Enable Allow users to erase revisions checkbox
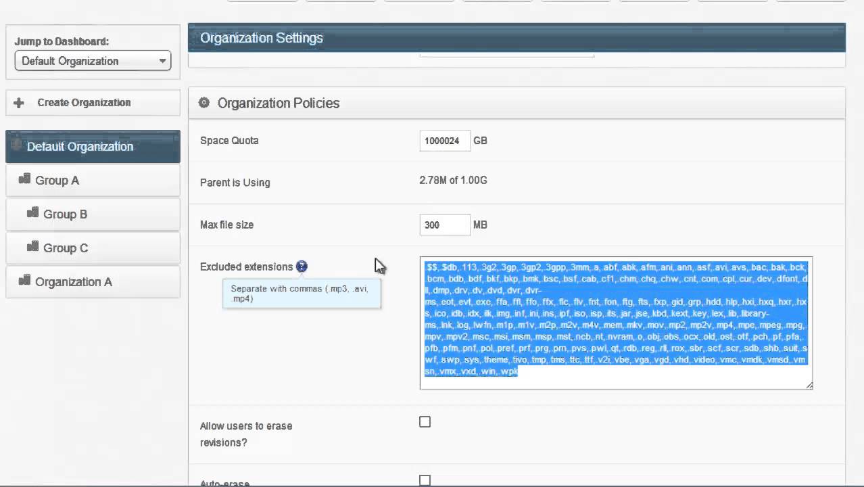 coord(425,422)
